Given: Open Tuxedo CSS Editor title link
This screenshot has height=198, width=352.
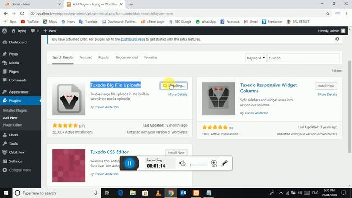Looking at the screenshot, I should tap(109, 152).
